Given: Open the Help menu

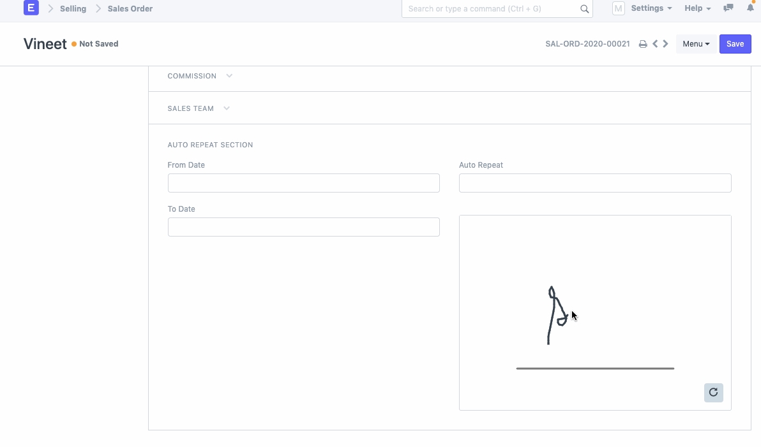Looking at the screenshot, I should click(697, 8).
